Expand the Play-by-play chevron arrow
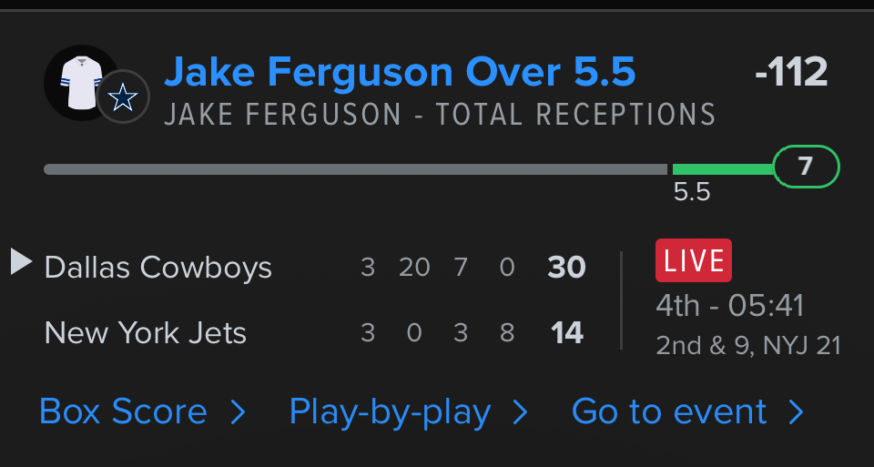The width and height of the screenshot is (874, 467). coord(521,413)
